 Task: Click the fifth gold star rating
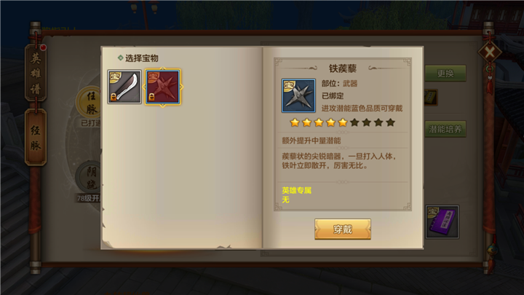343,122
